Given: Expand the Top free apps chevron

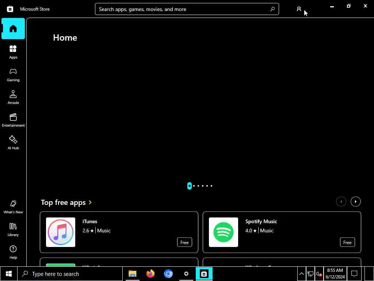Looking at the screenshot, I should 90,202.
